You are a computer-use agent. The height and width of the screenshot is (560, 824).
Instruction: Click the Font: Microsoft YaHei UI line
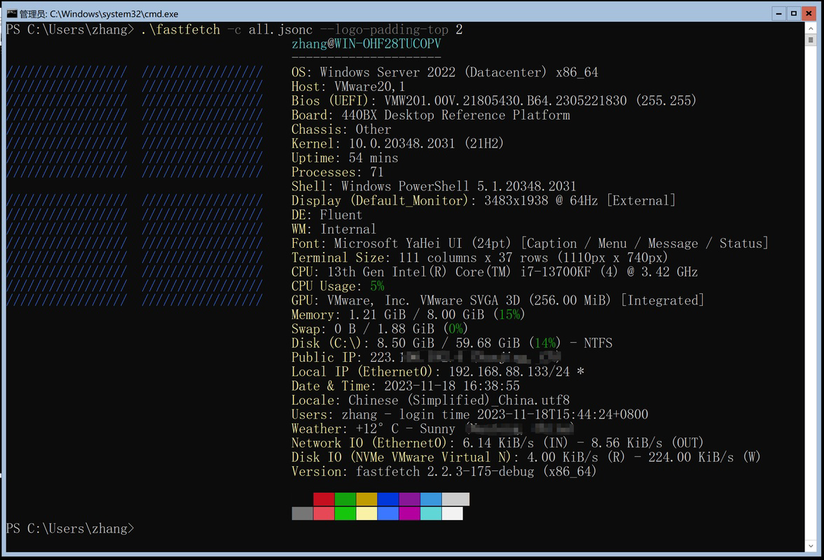click(x=530, y=244)
